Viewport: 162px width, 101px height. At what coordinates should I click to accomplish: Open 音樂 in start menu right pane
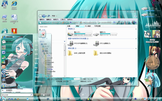[36, 54]
